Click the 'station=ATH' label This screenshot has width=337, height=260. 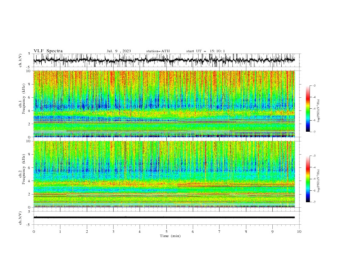(x=158, y=51)
